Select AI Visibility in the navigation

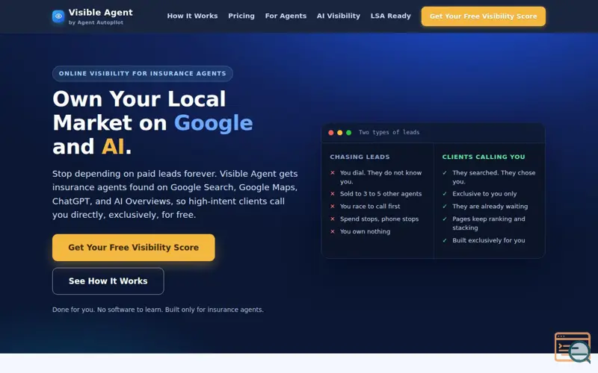coord(339,16)
